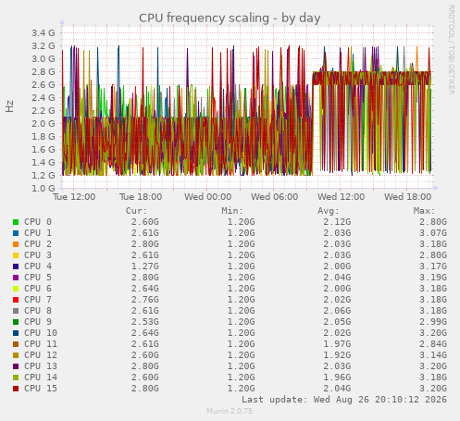Click the CPU 7 red legend swatch

point(16,300)
